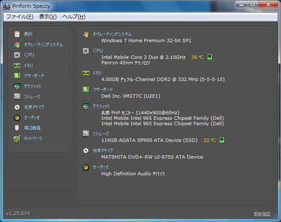Open the メモリ heading link in main panel
281x222 pixels.
pyautogui.click(x=97, y=73)
